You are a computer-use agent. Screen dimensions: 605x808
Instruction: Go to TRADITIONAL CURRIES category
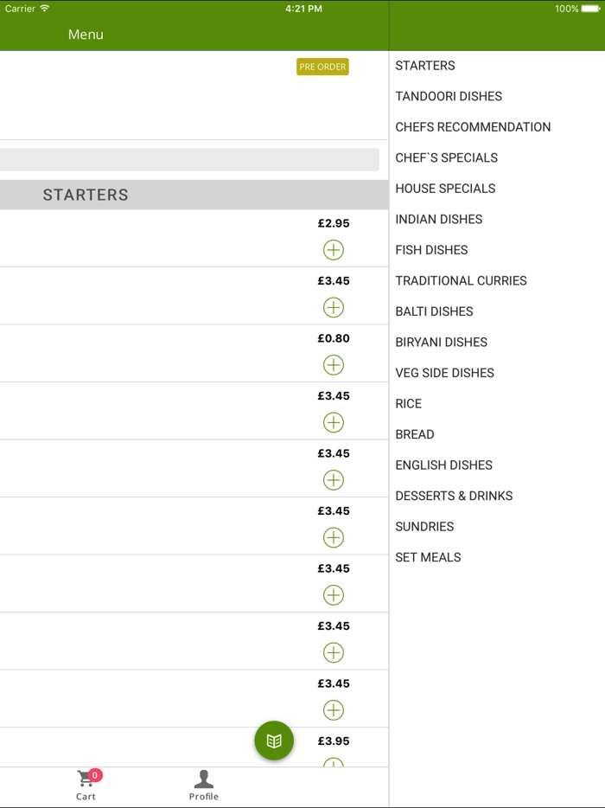point(461,280)
